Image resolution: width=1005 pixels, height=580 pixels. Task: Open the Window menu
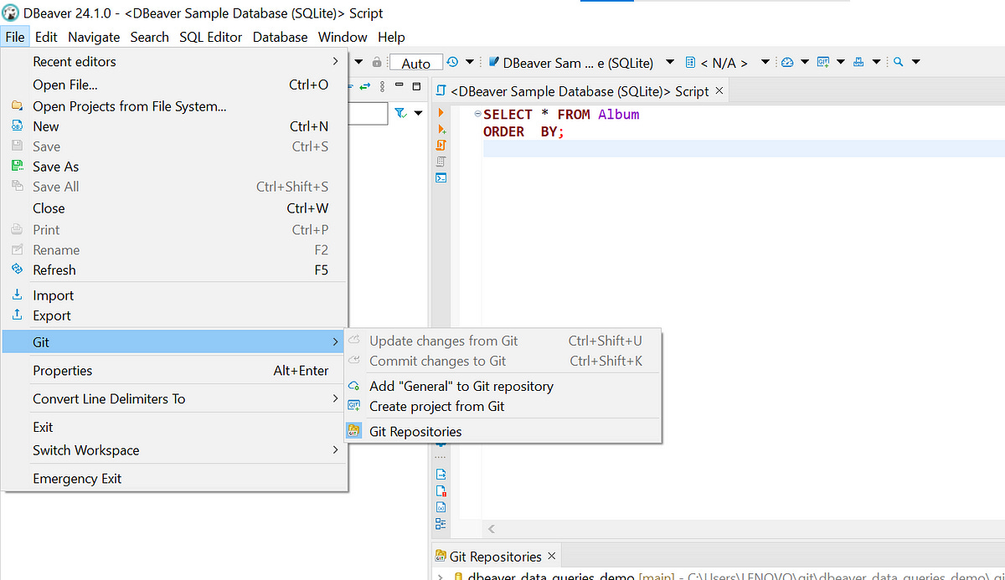click(343, 37)
